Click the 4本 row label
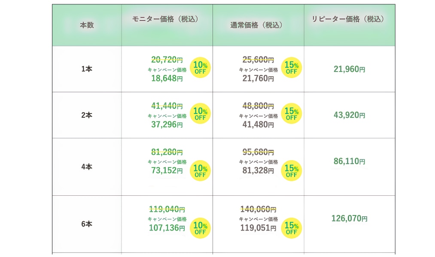 (x=87, y=167)
